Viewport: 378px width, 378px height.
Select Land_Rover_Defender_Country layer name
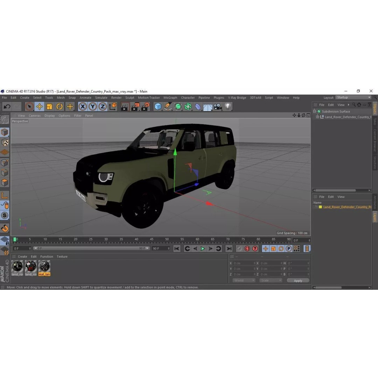pos(347,207)
